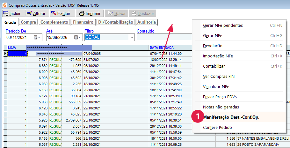Viewport: 290px width, 148px height.
Task: Switch to the Grade tab
Action: pyautogui.click(x=10, y=22)
